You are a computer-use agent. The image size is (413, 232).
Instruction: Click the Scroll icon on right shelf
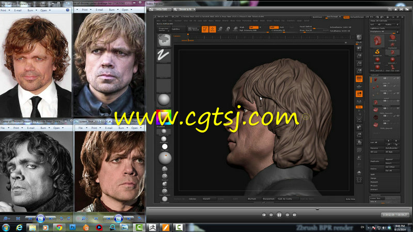click(x=359, y=48)
